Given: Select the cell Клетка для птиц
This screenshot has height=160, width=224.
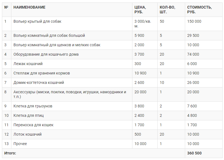Looking at the screenshot, I should (72, 115).
